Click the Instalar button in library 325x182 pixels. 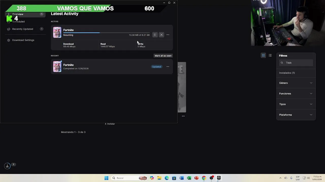[x=110, y=124]
